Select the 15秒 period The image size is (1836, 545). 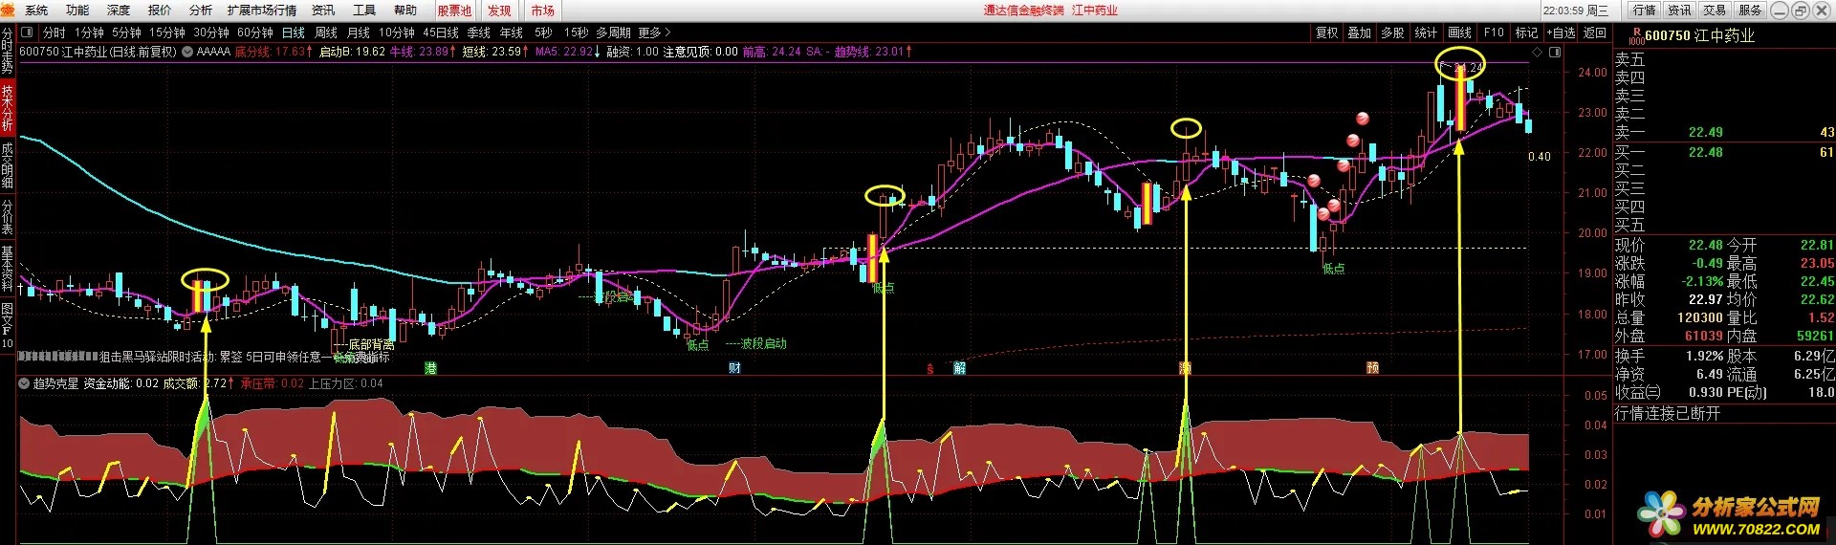(x=576, y=33)
